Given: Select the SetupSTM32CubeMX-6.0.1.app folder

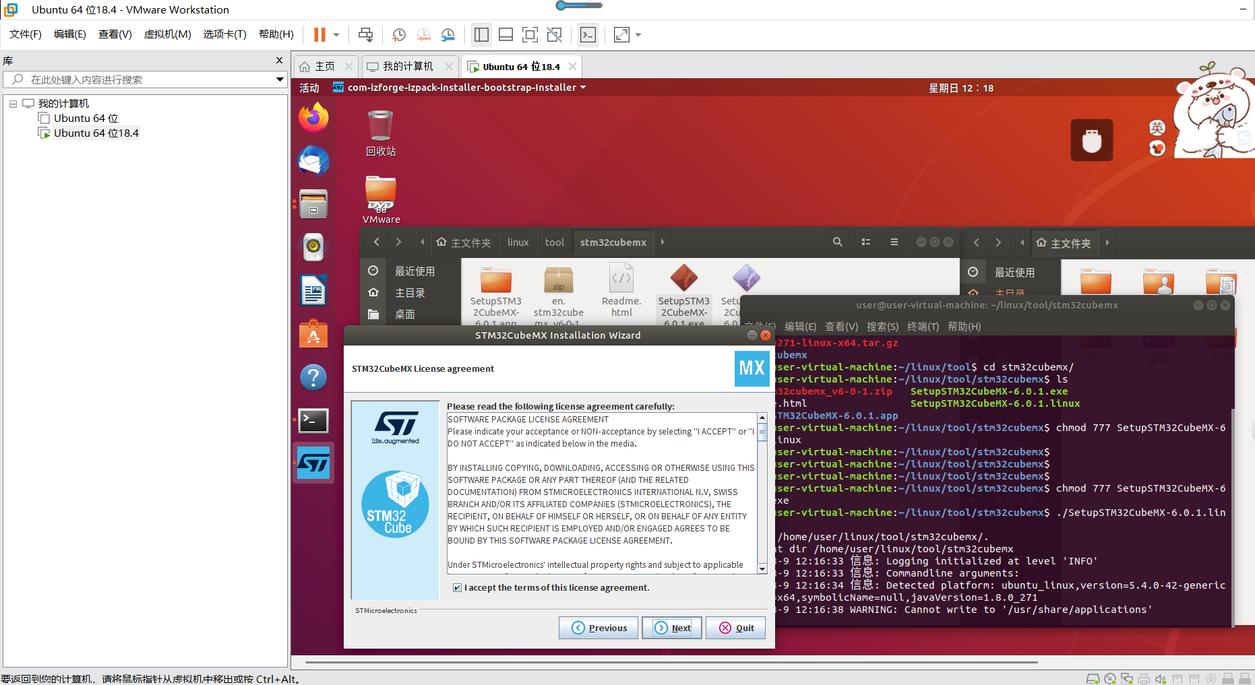Looking at the screenshot, I should [x=496, y=296].
